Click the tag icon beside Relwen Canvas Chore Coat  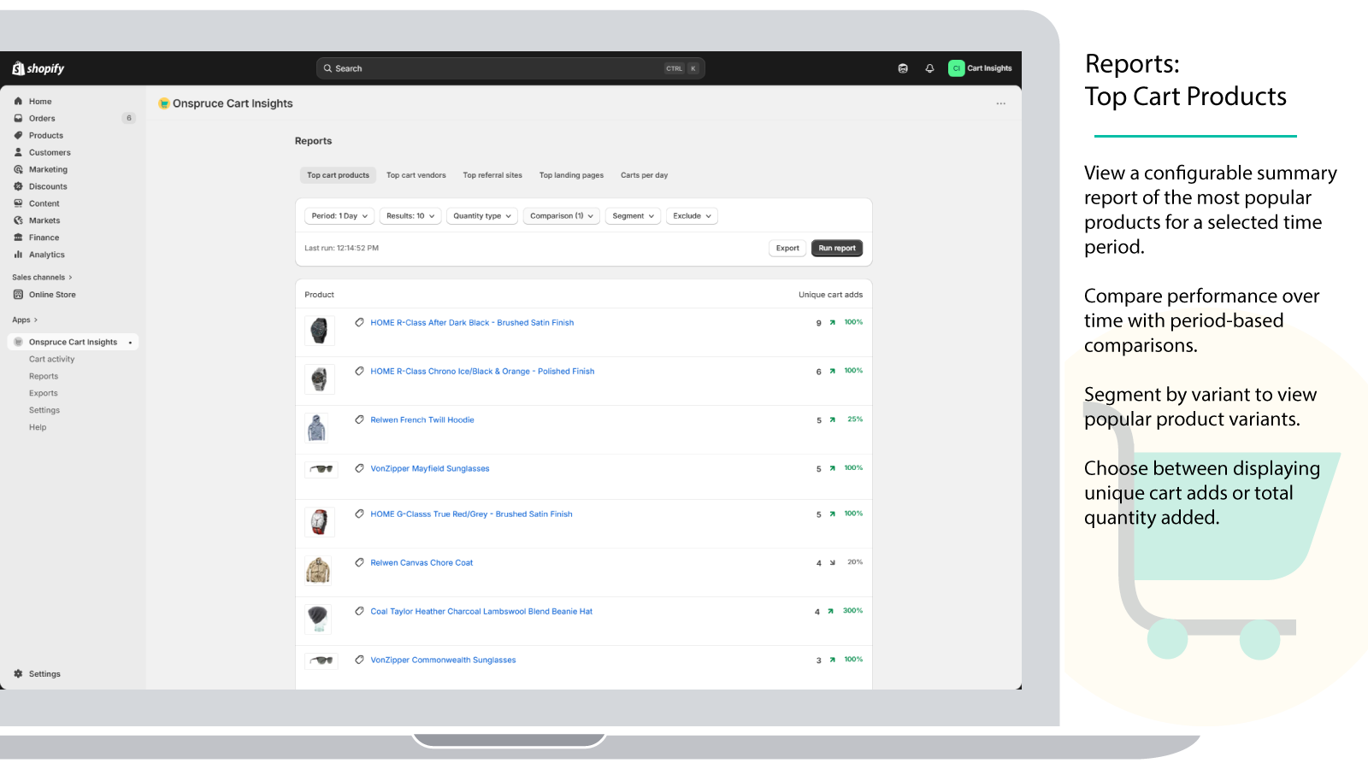359,562
